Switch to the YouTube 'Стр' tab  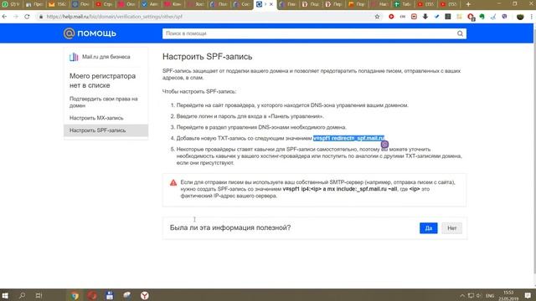pos(104,4)
